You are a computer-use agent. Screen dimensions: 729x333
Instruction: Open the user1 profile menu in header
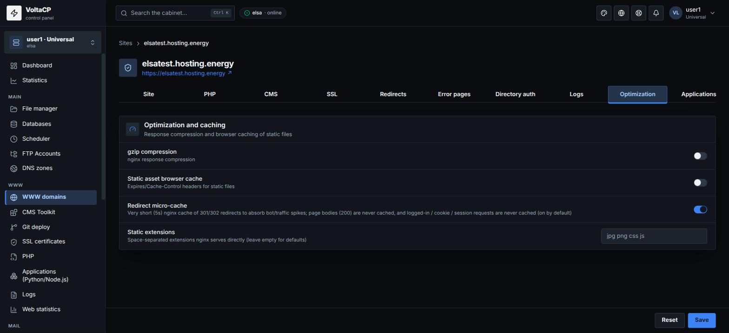pyautogui.click(x=692, y=13)
